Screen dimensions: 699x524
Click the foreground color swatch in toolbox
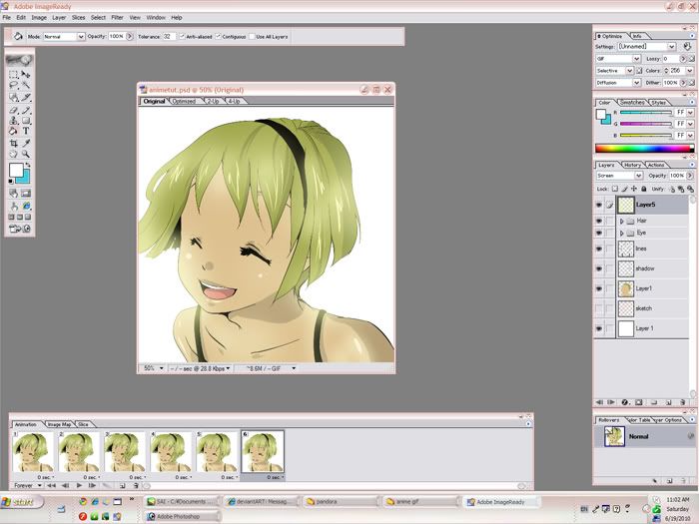point(16,170)
